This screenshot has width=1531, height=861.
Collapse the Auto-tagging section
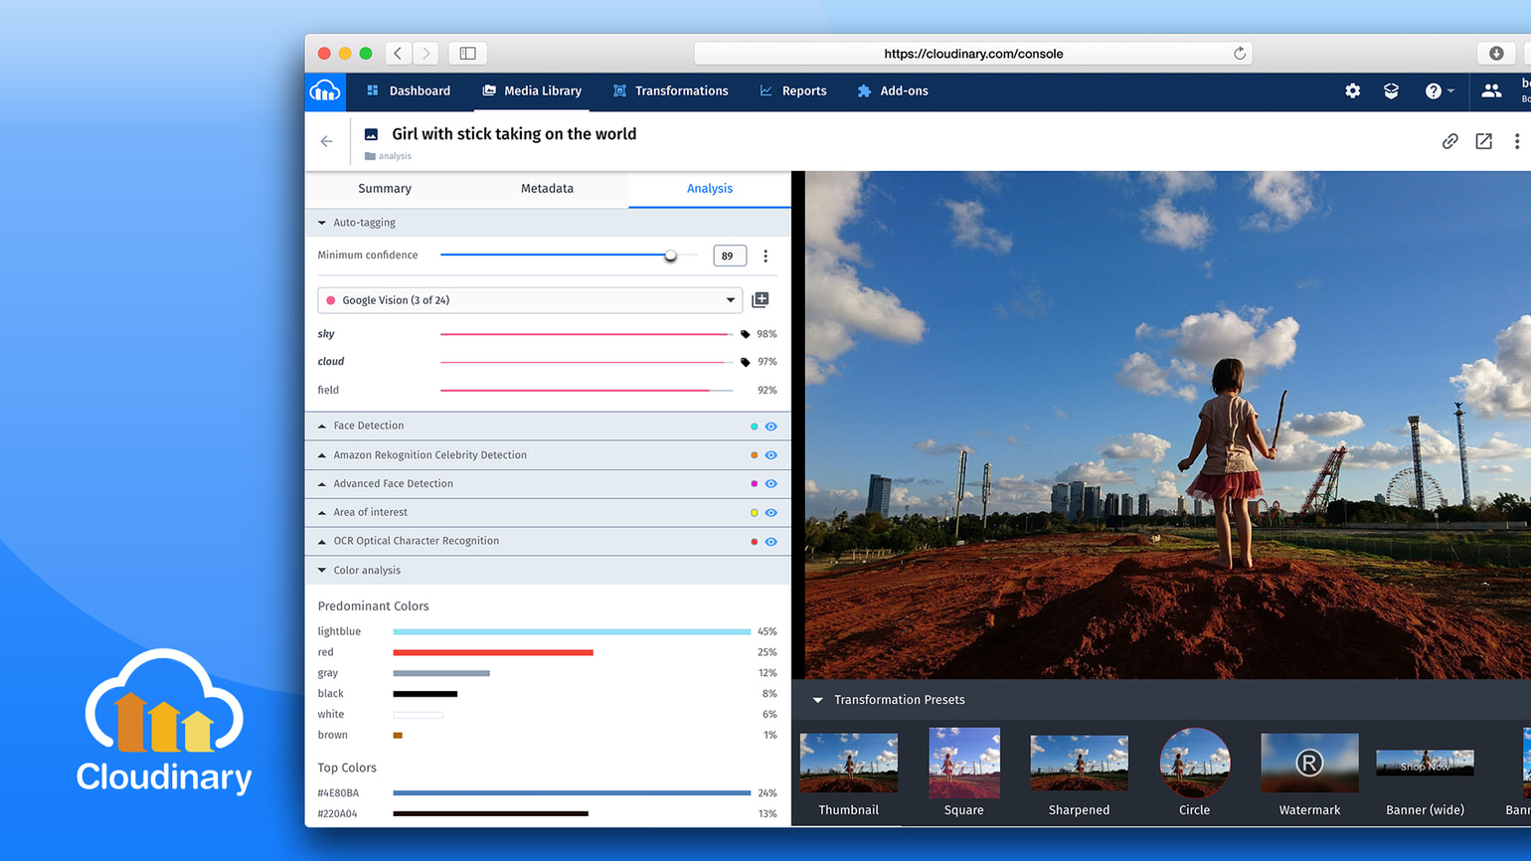click(320, 223)
